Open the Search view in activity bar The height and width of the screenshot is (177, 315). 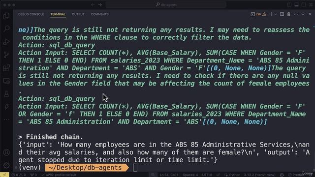pyautogui.click(x=6, y=29)
